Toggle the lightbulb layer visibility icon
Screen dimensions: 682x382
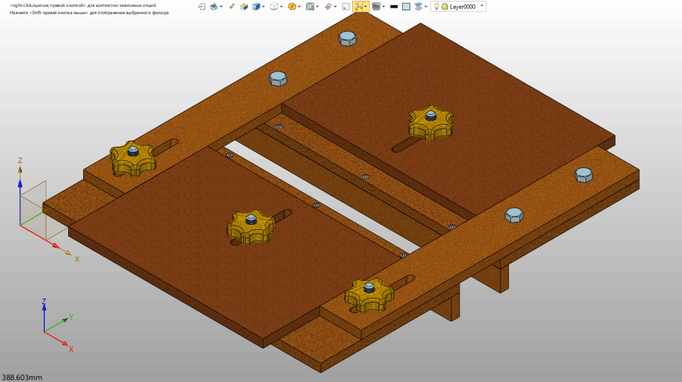click(436, 6)
